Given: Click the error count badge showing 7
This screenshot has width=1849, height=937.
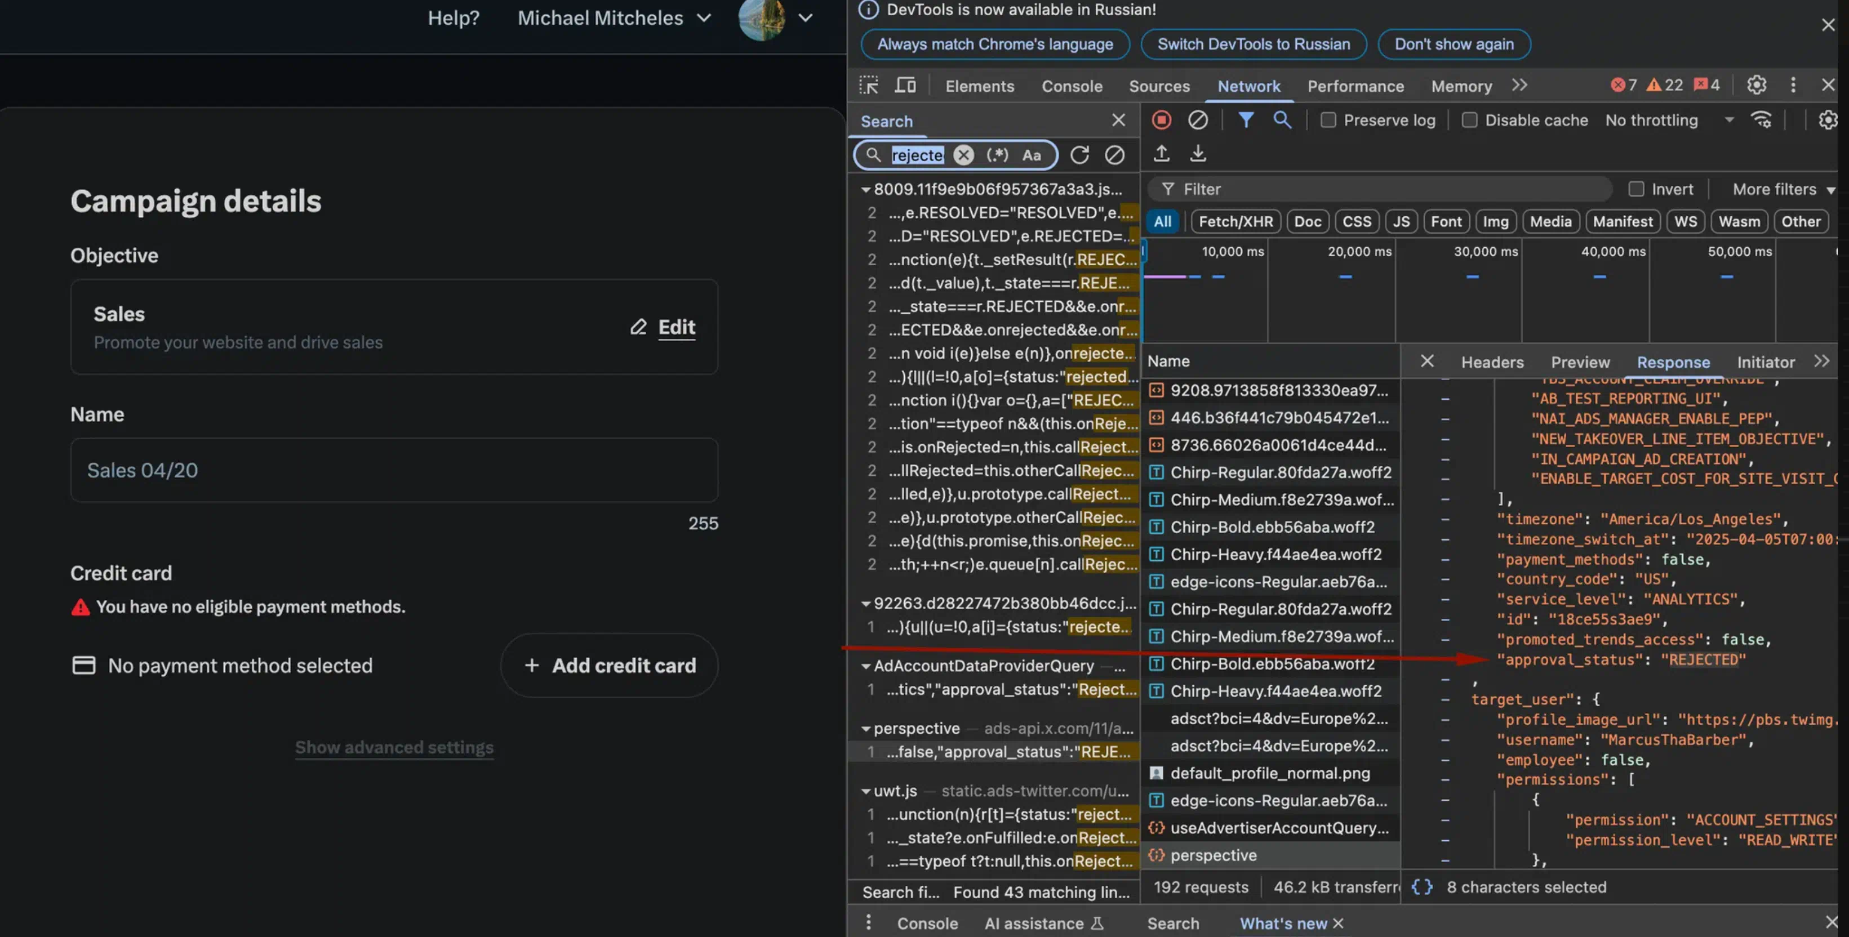Looking at the screenshot, I should pyautogui.click(x=1624, y=86).
